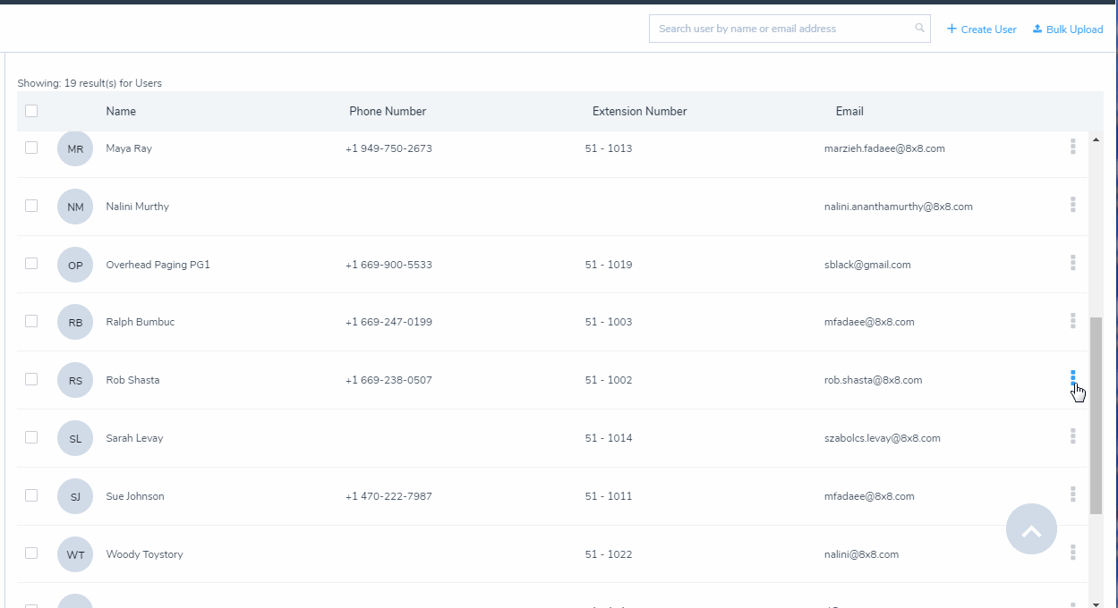Open the Sarah Levay user name

134,438
